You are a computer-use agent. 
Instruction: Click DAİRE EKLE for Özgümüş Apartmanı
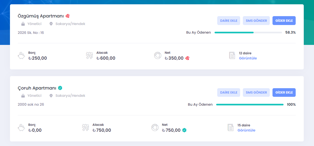(x=229, y=21)
